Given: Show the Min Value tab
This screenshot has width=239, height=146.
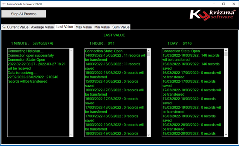Looking at the screenshot, I should coord(102,27).
